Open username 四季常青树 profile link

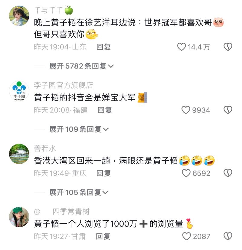71,212
